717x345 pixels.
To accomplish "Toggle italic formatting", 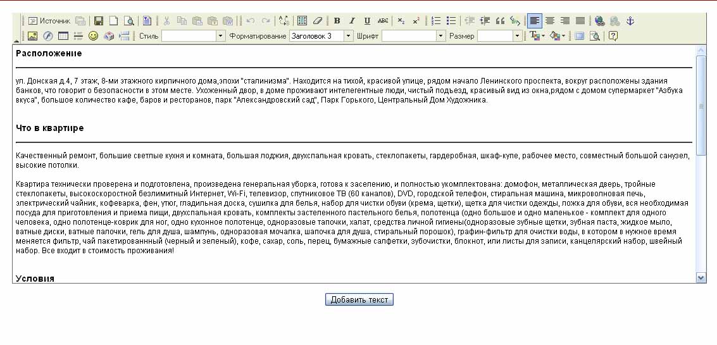I will (352, 21).
